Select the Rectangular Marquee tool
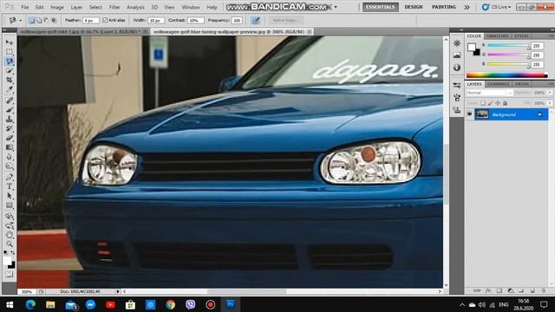Viewport: 555px width, 312px height. (10, 52)
